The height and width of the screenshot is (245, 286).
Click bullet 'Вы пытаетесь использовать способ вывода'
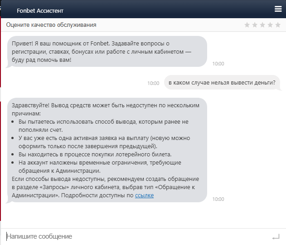103,126
